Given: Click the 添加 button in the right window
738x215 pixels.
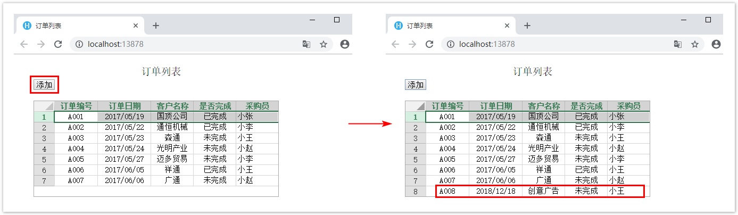Looking at the screenshot, I should (415, 85).
